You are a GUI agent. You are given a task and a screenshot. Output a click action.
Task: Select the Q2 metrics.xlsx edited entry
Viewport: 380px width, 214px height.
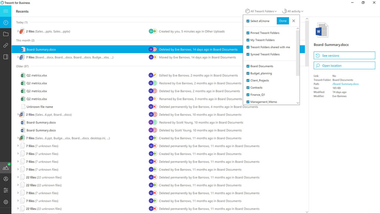point(37,75)
